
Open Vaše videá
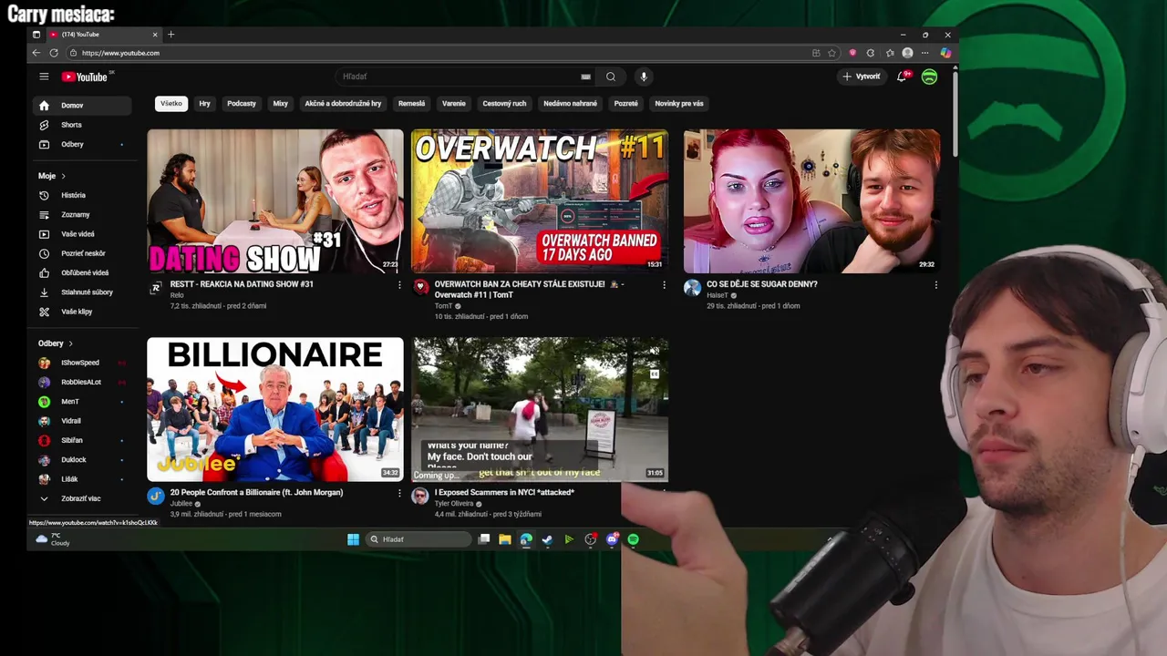coord(82,234)
